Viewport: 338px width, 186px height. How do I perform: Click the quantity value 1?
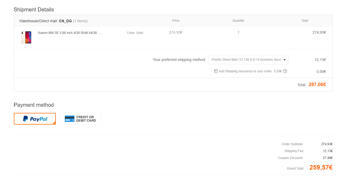(238, 32)
